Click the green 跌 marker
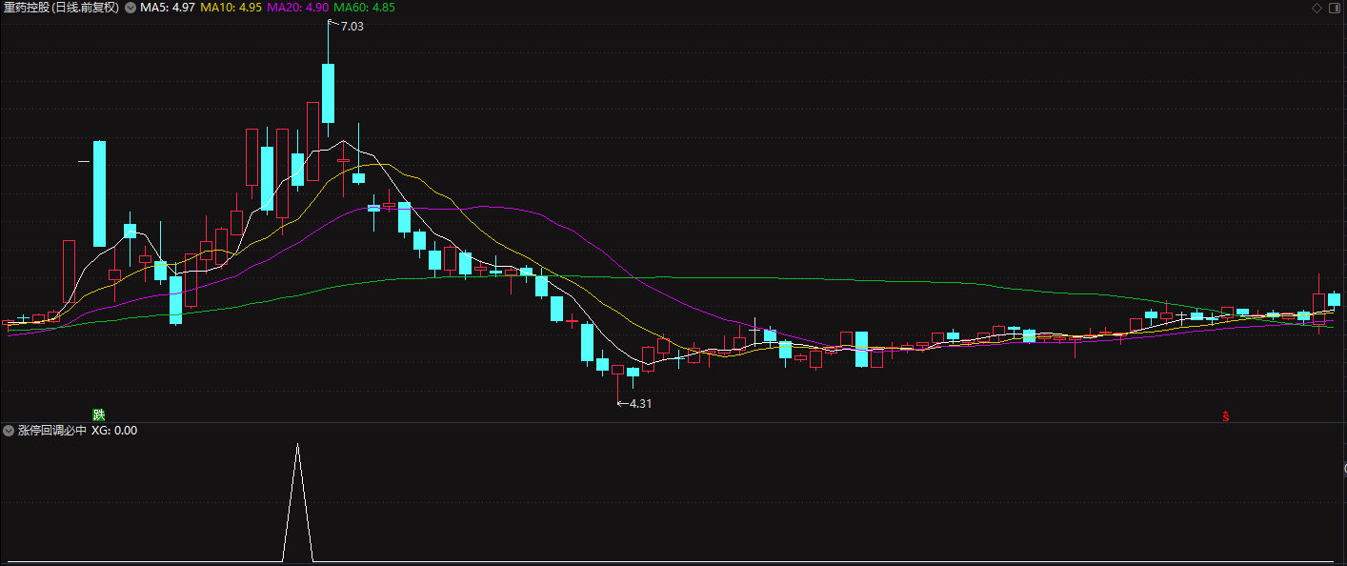Viewport: 1347px width, 566px height. [x=99, y=414]
